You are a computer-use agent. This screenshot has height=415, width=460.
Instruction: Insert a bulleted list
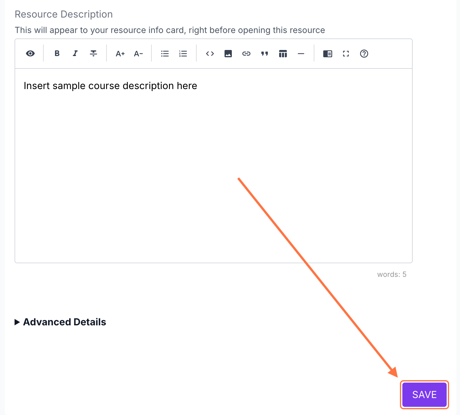(165, 54)
